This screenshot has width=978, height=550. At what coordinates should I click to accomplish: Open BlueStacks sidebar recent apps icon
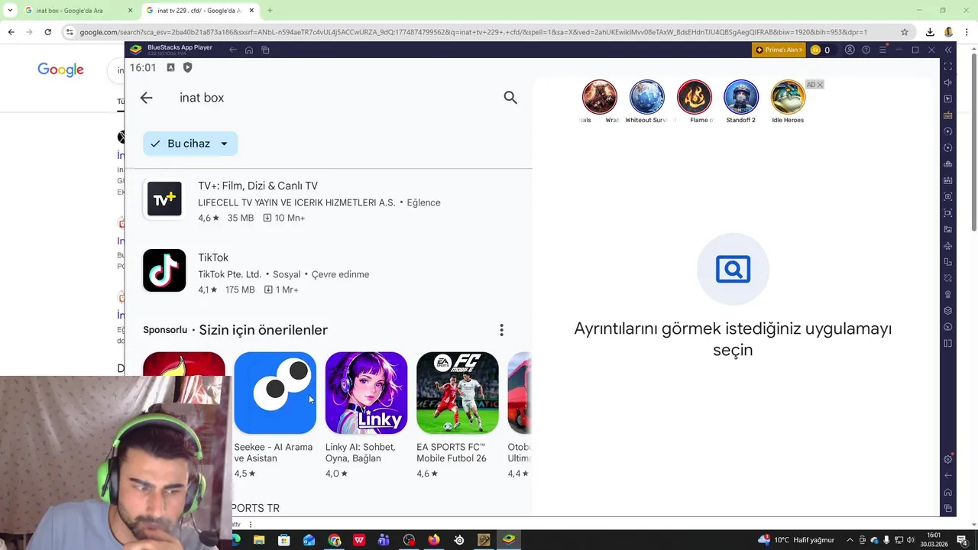click(948, 508)
